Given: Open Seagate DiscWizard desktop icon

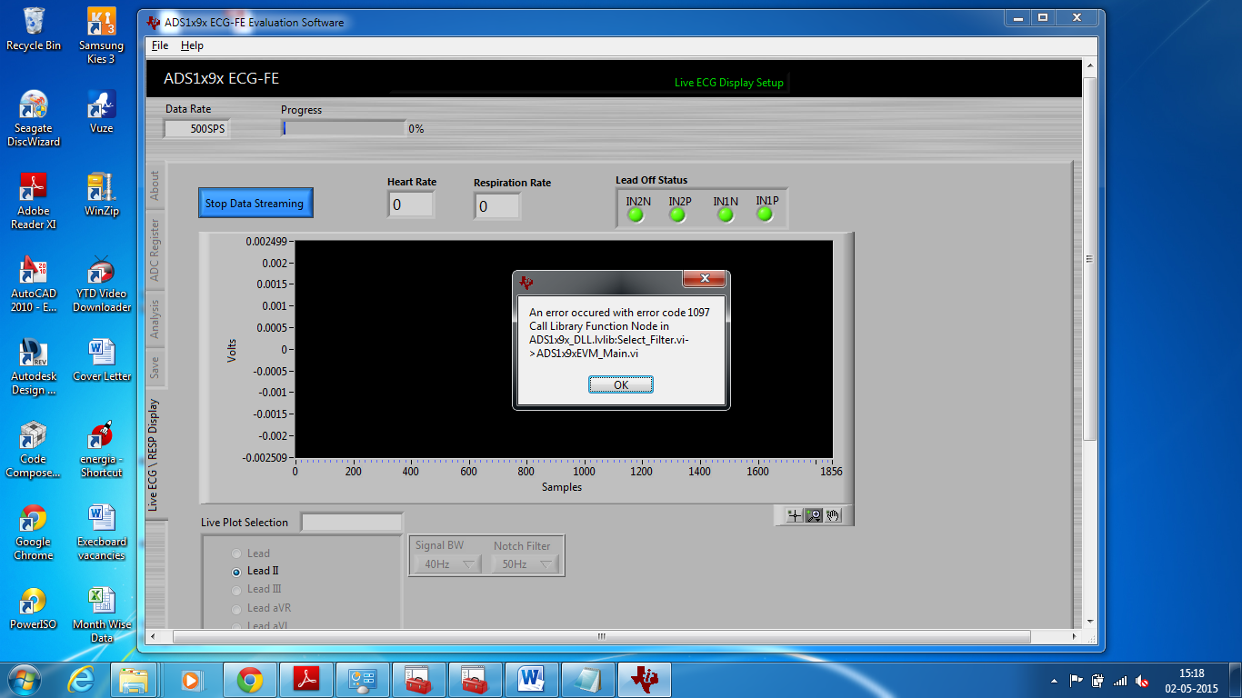Looking at the screenshot, I should [34, 118].
